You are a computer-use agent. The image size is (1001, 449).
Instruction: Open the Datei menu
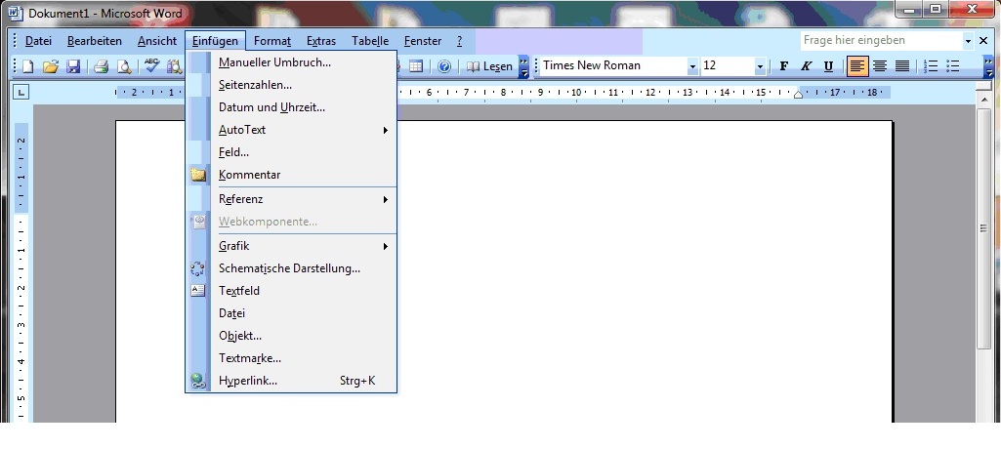[38, 41]
